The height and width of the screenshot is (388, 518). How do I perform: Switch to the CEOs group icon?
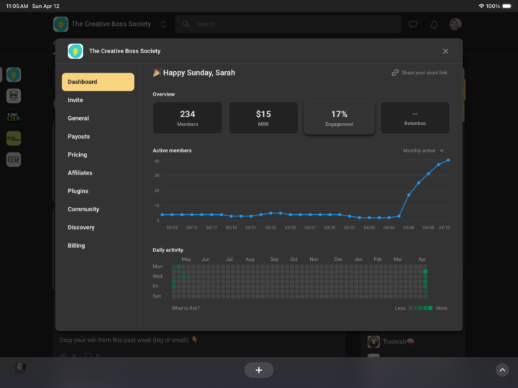pyautogui.click(x=14, y=117)
